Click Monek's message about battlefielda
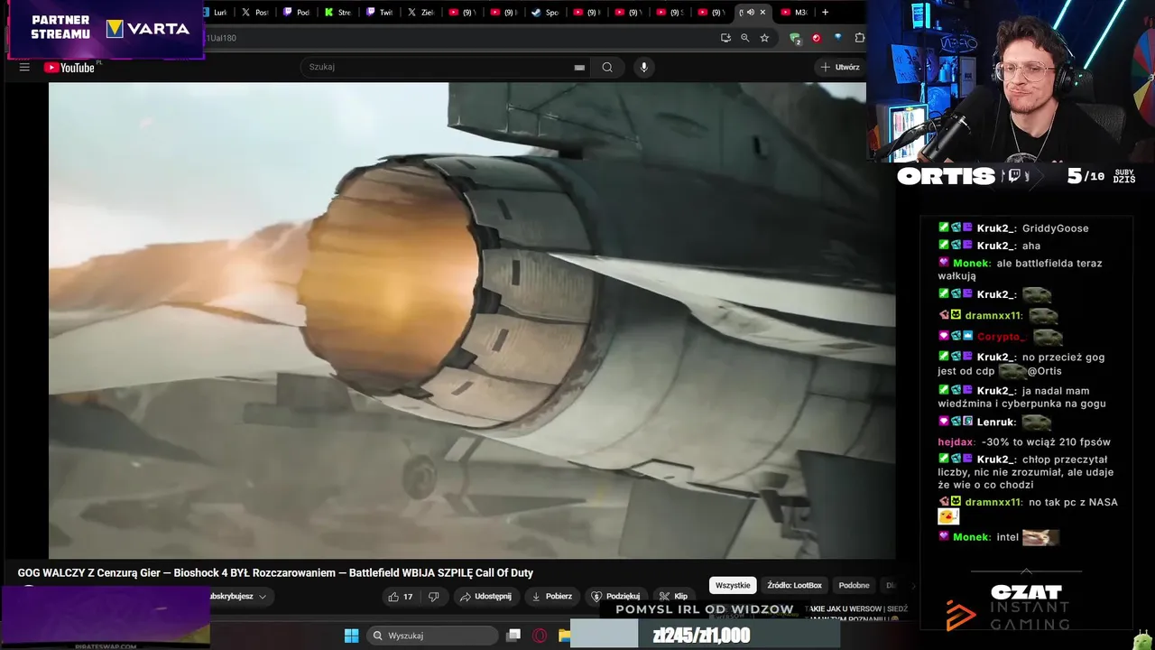1155x650 pixels. click(1020, 269)
